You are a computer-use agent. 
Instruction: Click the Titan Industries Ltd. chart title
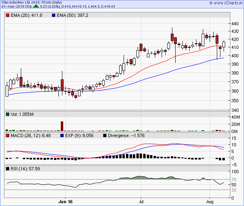pyautogui.click(x=32, y=2)
